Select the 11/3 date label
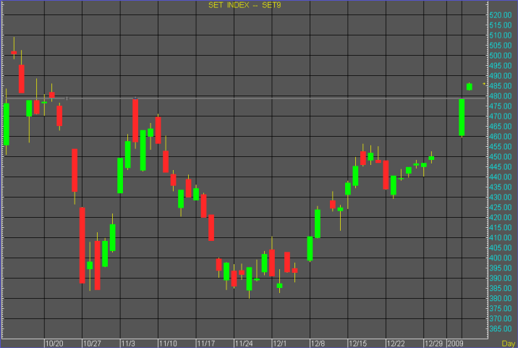The image size is (518, 348). point(128,344)
